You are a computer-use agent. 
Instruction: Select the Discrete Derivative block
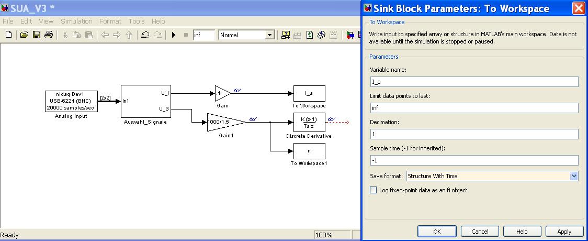tap(309, 121)
